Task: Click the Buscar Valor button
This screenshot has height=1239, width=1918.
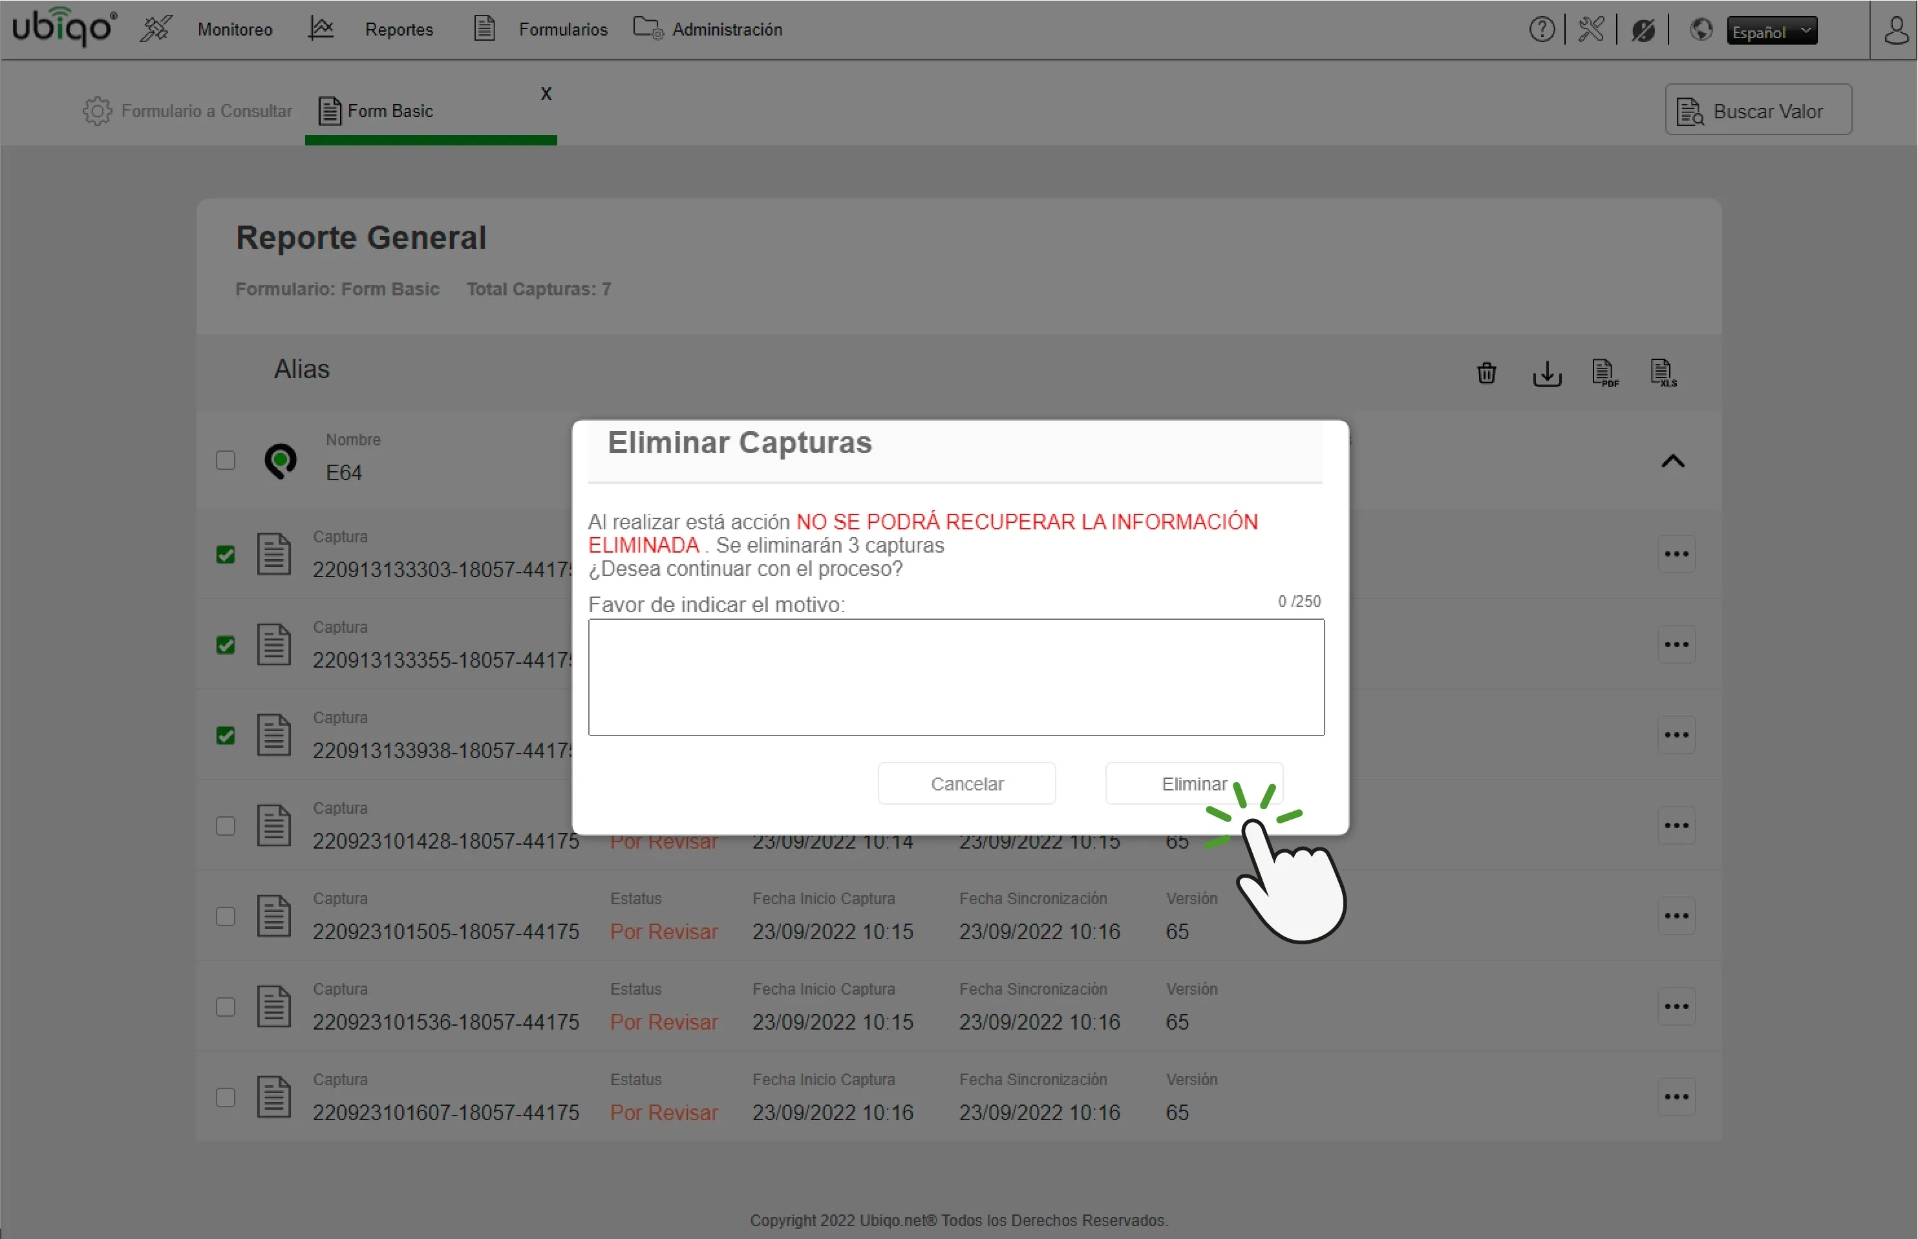Action: (x=1758, y=111)
